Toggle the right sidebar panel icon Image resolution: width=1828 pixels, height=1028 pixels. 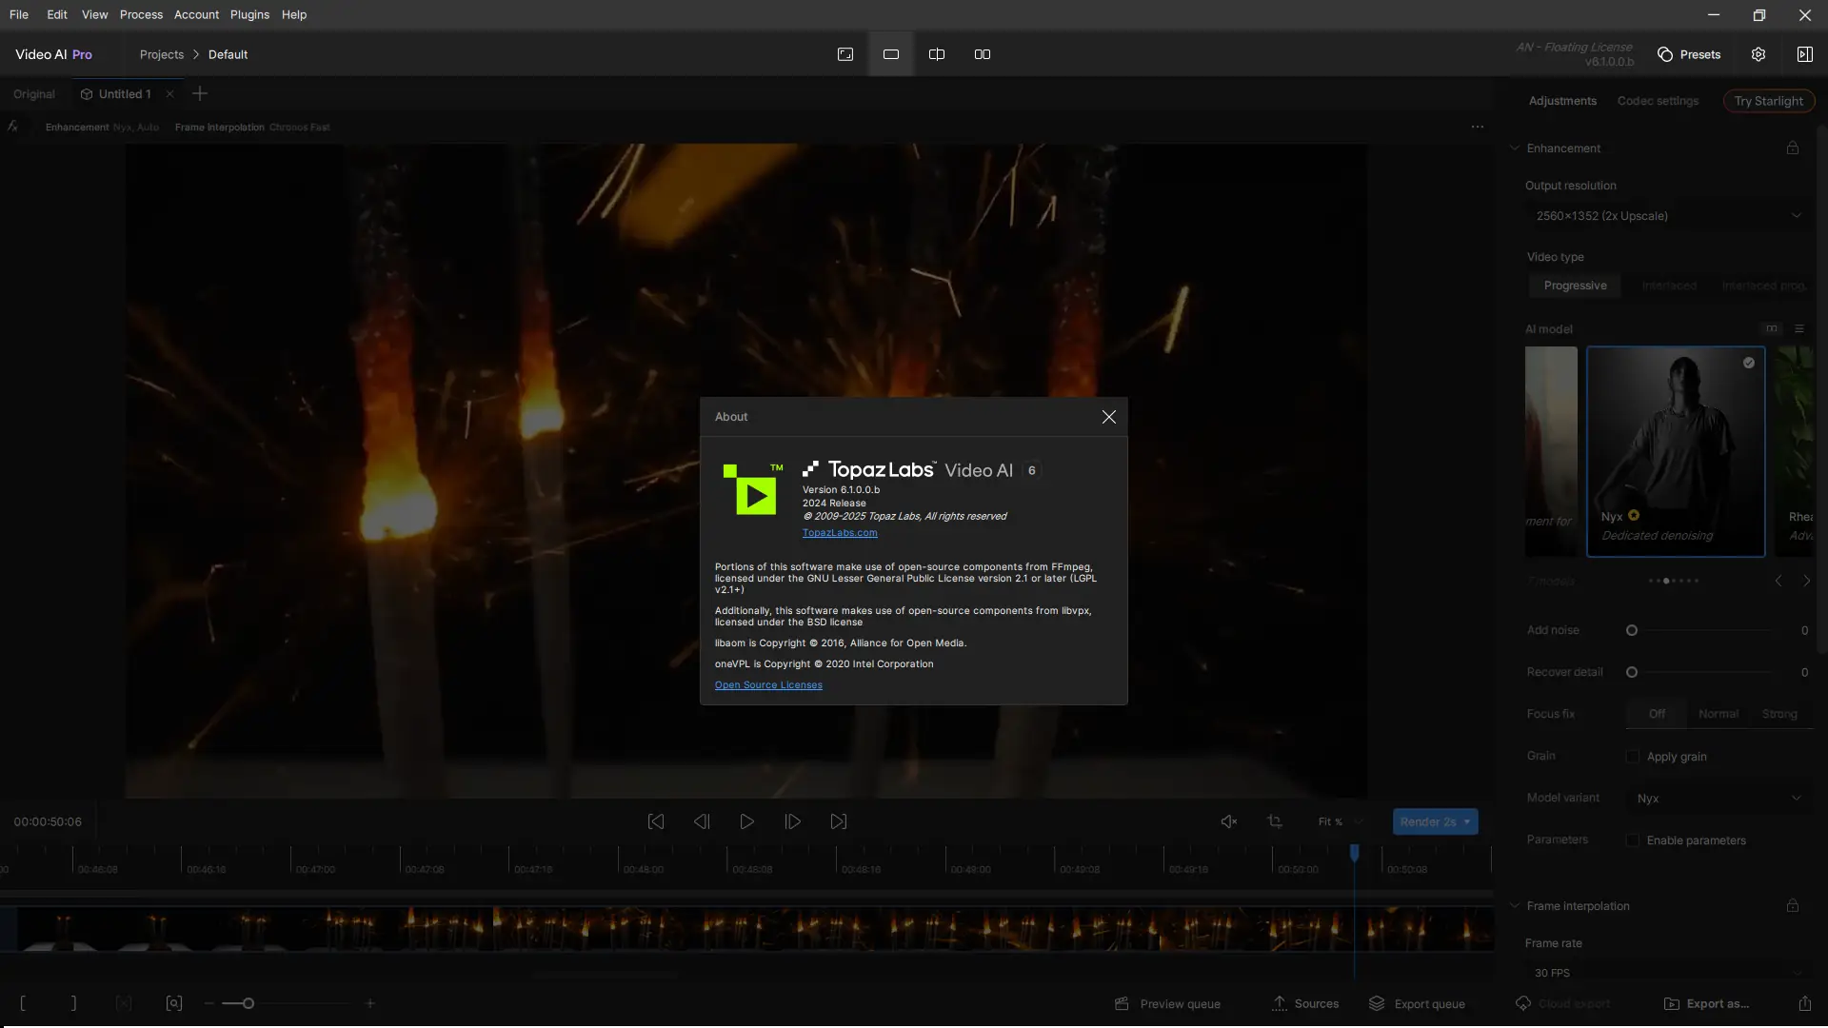(x=1804, y=54)
